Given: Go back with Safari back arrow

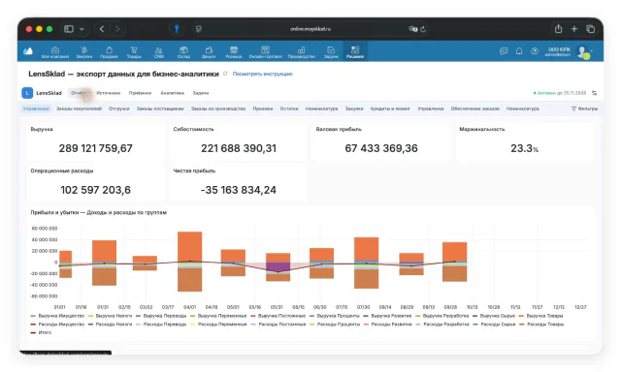Looking at the screenshot, I should click(x=102, y=29).
